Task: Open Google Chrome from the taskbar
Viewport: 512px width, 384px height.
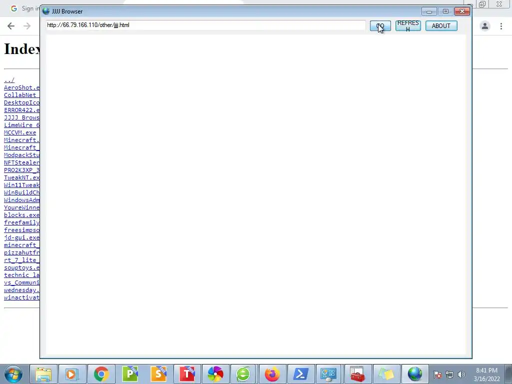Action: tap(101, 374)
